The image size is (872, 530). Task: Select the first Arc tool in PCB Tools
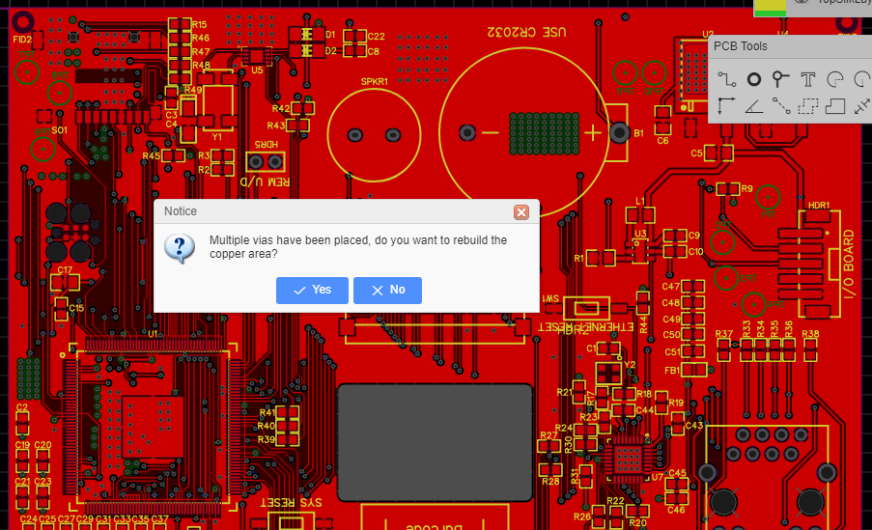point(834,79)
